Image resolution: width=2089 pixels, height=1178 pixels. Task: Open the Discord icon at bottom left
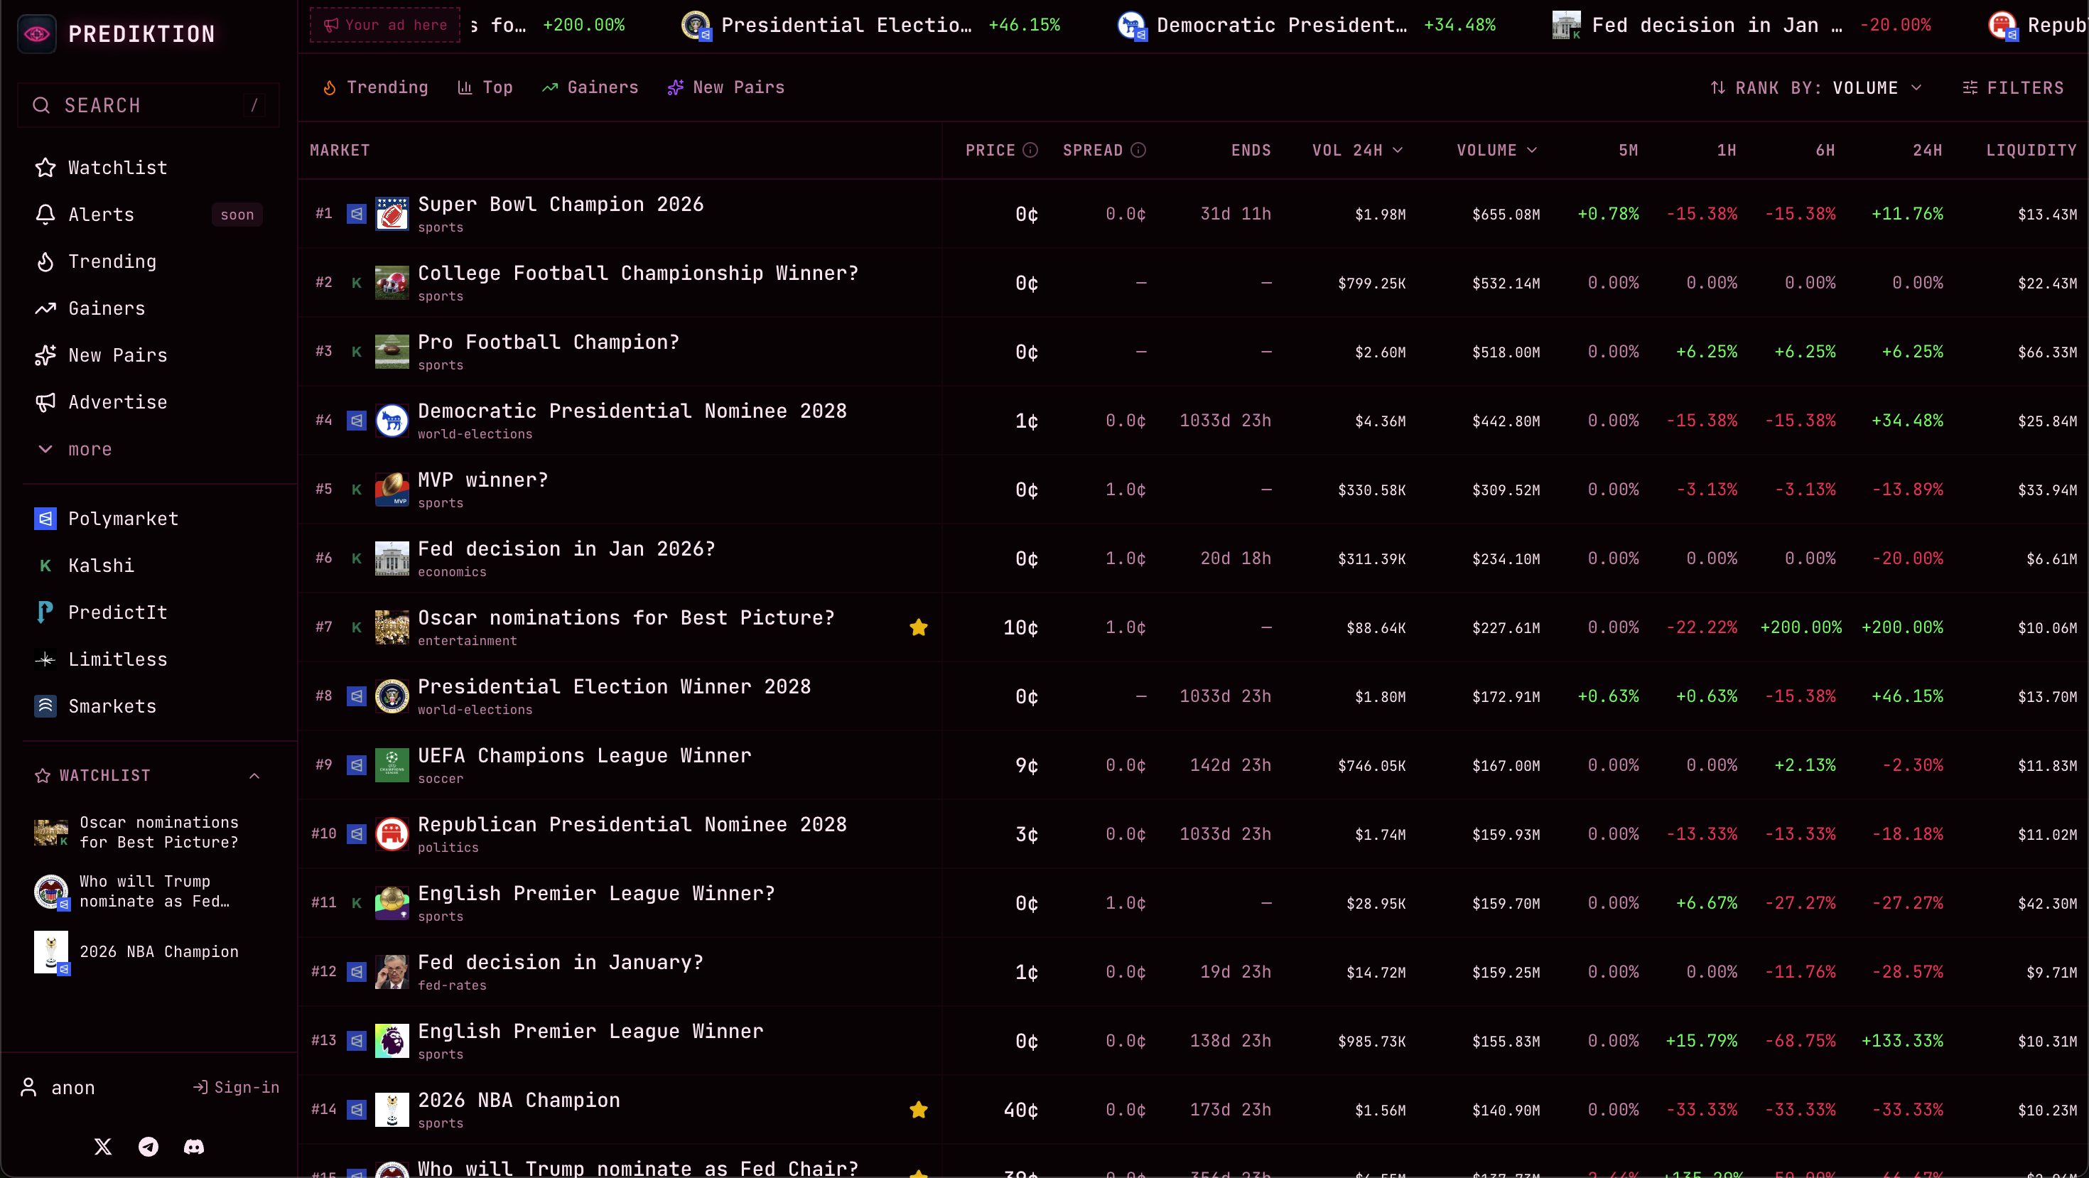[194, 1146]
